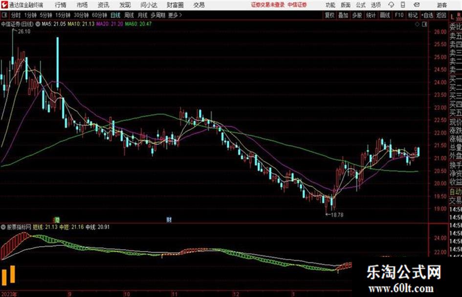Screen dimensions: 462x297
Task: Switch to the 1分钟 period tab
Action: pyautogui.click(x=30, y=15)
